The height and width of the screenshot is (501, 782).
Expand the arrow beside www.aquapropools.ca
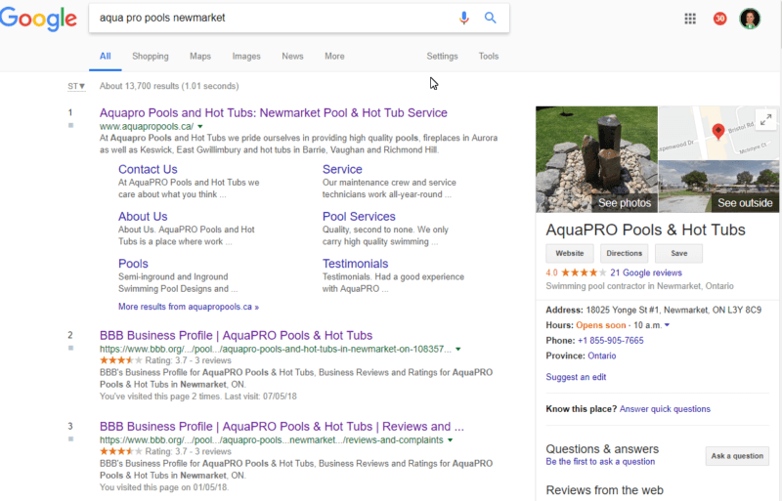(200, 127)
